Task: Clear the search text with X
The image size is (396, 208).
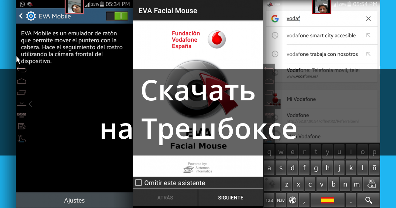Action: [368, 18]
